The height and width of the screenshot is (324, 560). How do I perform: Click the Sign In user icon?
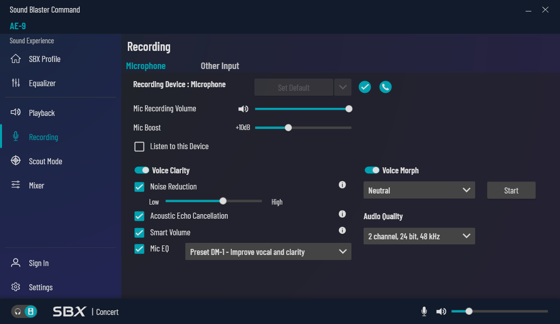pos(16,263)
